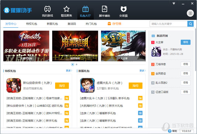This screenshot has height=134, width=197.
Task: Click 淘 icon for 虚圈大乱斗 128番队
Action: point(140,98)
